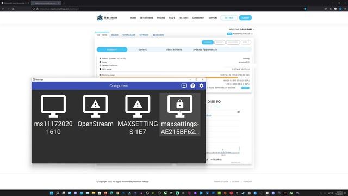Expand the MORE dropdown button
Image resolution: width=348 pixels, height=196 pixels.
click(246, 42)
